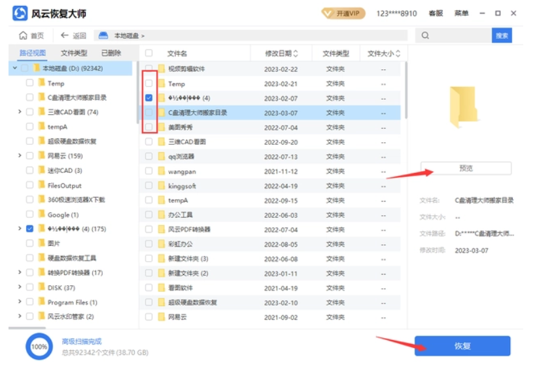The image size is (533, 372).
Task: Click the 预览 preview button
Action: pos(466,168)
